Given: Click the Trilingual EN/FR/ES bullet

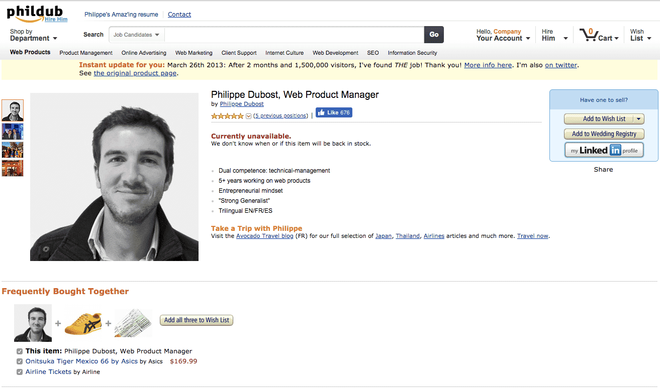Looking at the screenshot, I should point(245,211).
